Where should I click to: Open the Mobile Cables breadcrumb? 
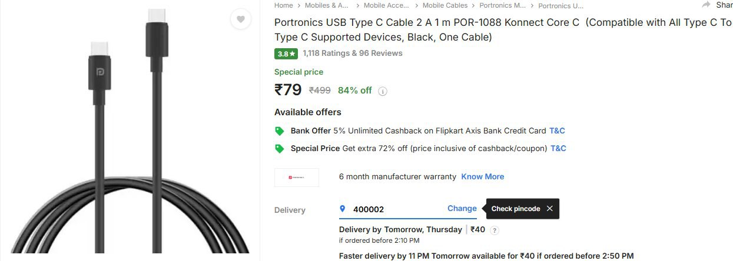pyautogui.click(x=445, y=5)
